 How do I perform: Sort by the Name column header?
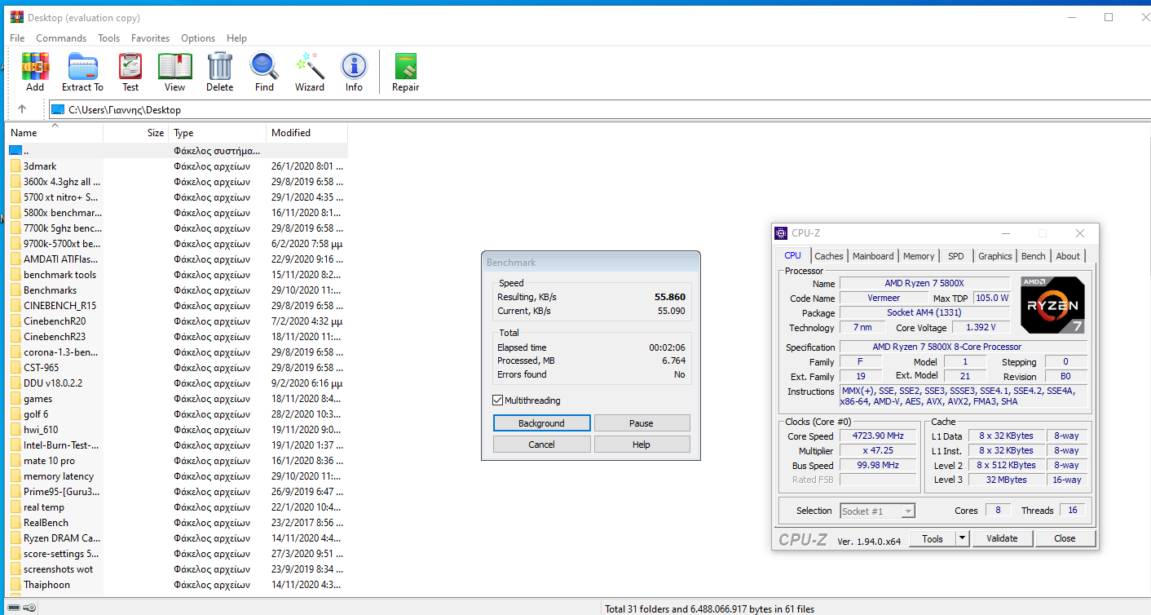tap(55, 133)
